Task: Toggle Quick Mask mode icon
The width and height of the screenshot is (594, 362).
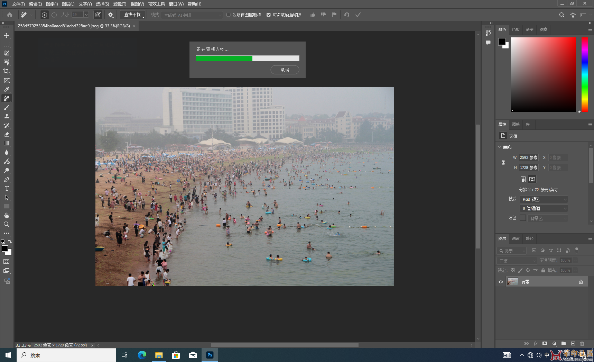Action: (x=7, y=262)
